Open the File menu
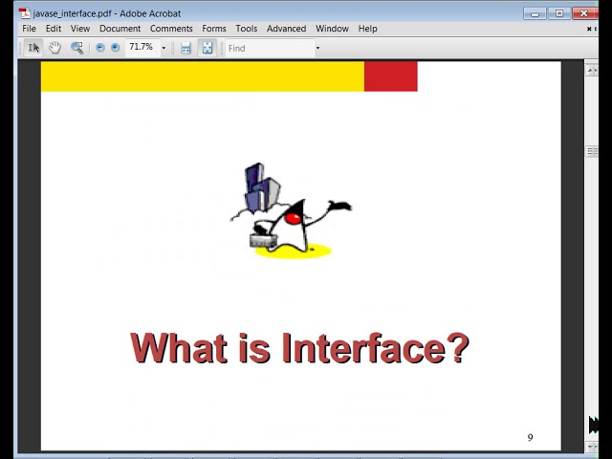The image size is (612, 459). (29, 29)
